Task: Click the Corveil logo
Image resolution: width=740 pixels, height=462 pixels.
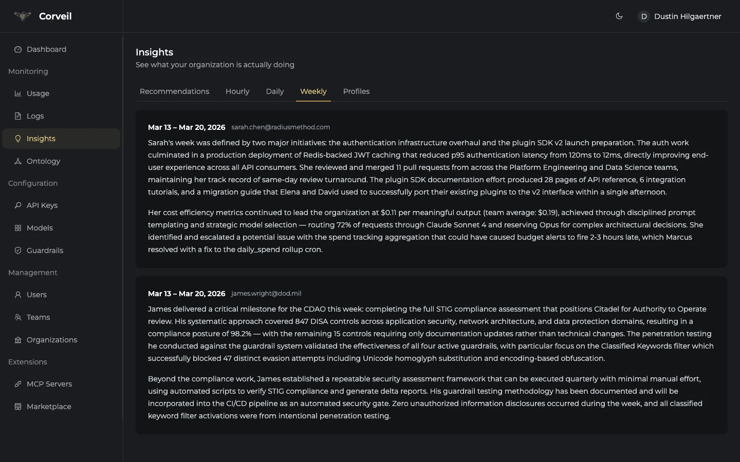Action: click(x=42, y=16)
